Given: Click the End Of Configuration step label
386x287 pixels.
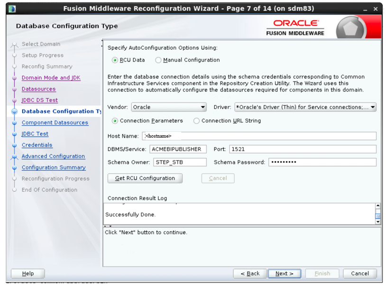Looking at the screenshot, I should 49,190.
